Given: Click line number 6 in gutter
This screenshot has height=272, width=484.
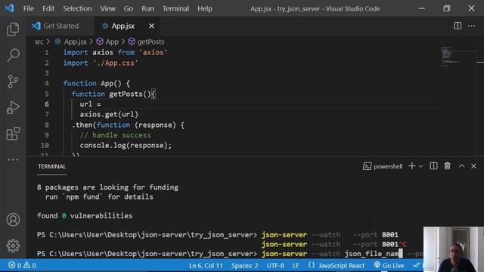Looking at the screenshot, I should coord(47,104).
